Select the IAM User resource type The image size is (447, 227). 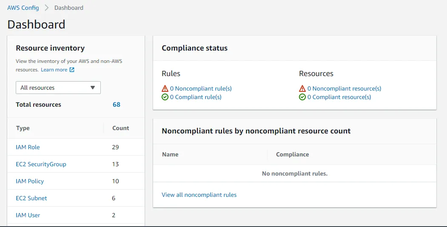(28, 215)
